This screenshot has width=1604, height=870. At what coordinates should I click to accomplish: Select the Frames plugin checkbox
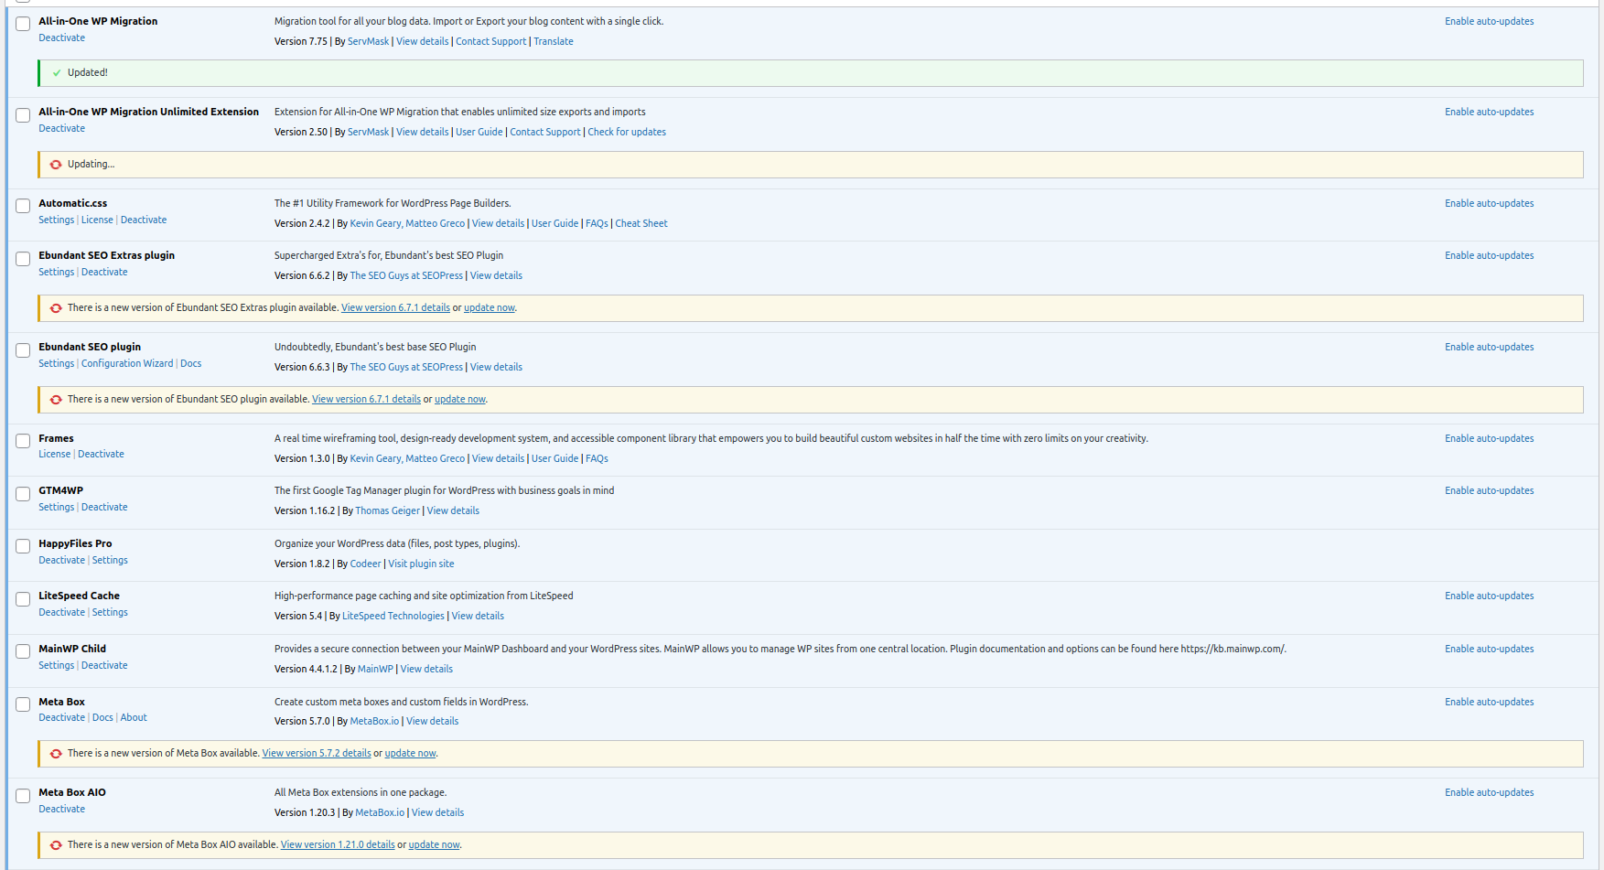[23, 441]
